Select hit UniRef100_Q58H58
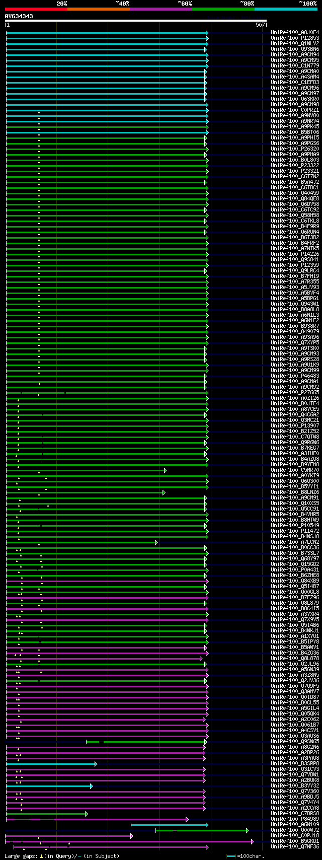 point(295,215)
